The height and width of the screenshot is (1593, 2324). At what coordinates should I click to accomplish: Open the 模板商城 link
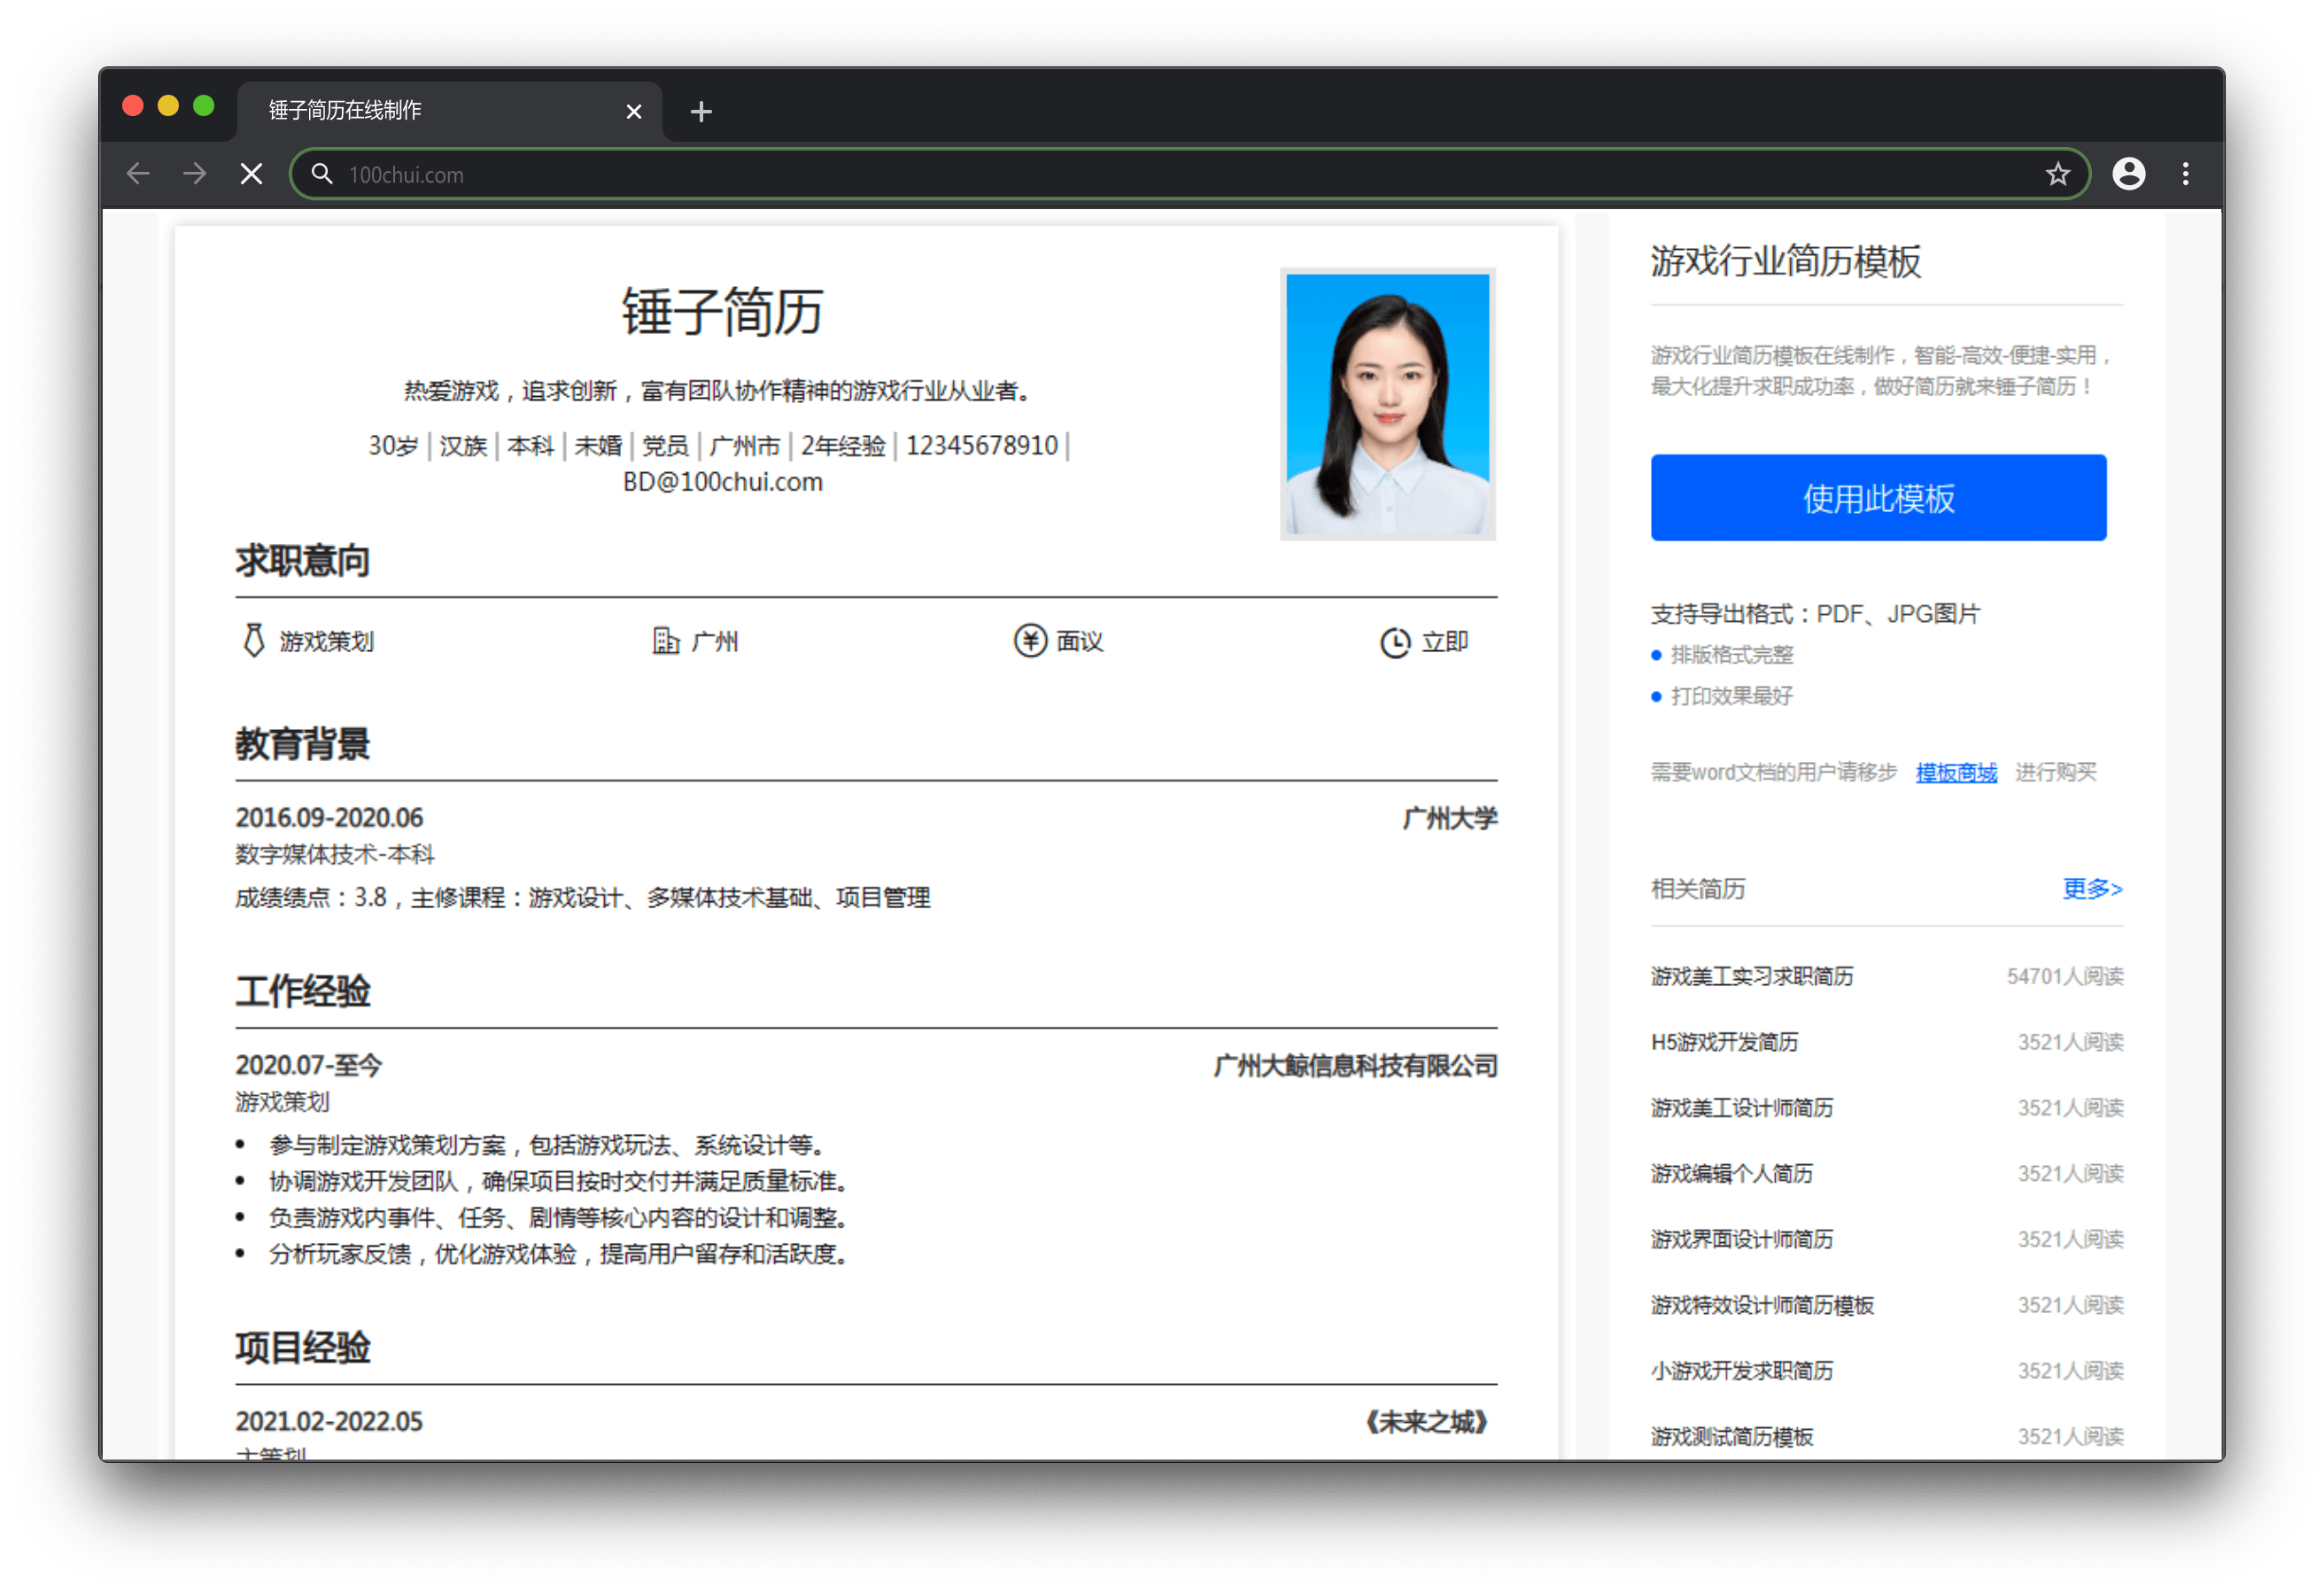tap(1956, 773)
